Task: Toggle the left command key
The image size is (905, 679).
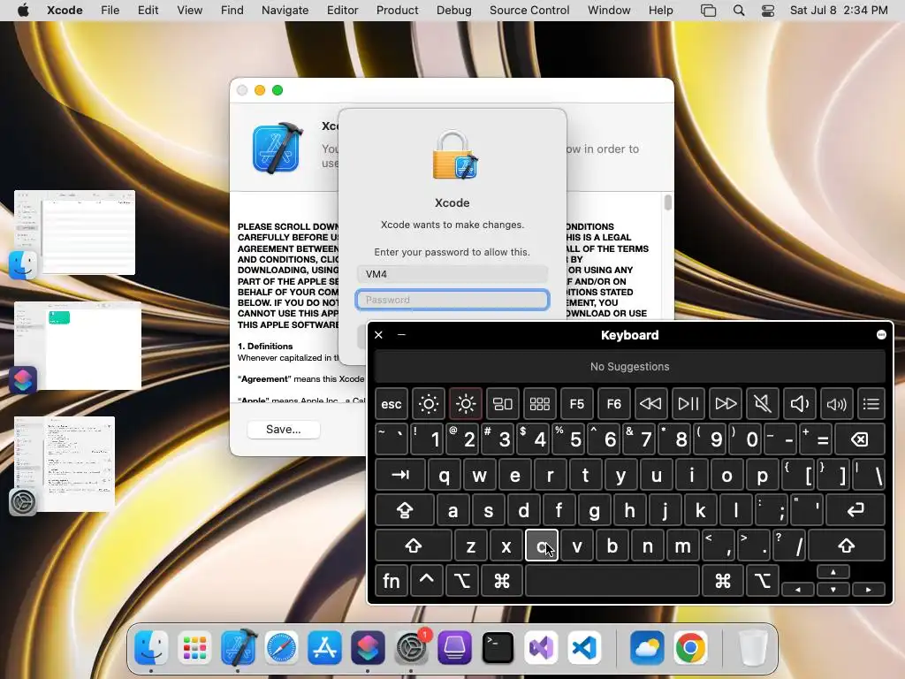Action: point(502,580)
